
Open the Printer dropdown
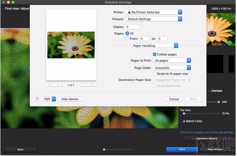154,12
